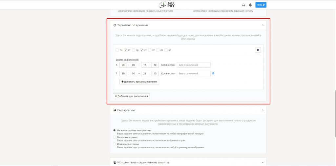Click the quantity field in time row 1

pos(194,65)
